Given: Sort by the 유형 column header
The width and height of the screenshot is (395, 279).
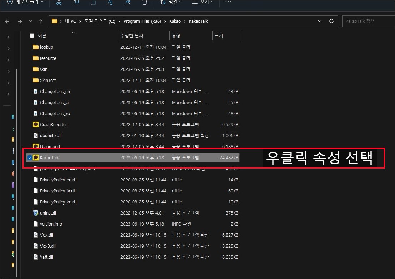Looking at the screenshot, I should pyautogui.click(x=176, y=36).
